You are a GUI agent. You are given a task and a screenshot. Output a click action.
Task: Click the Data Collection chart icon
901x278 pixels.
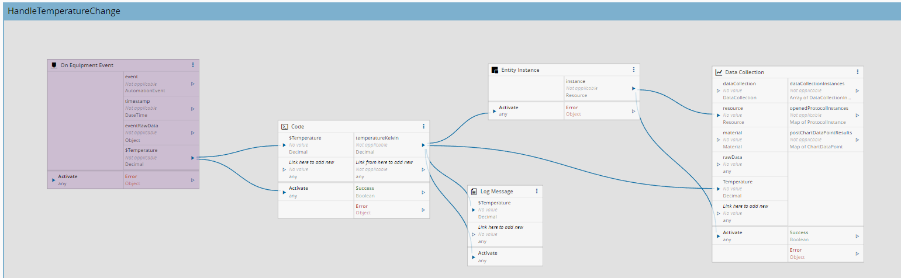coord(719,72)
